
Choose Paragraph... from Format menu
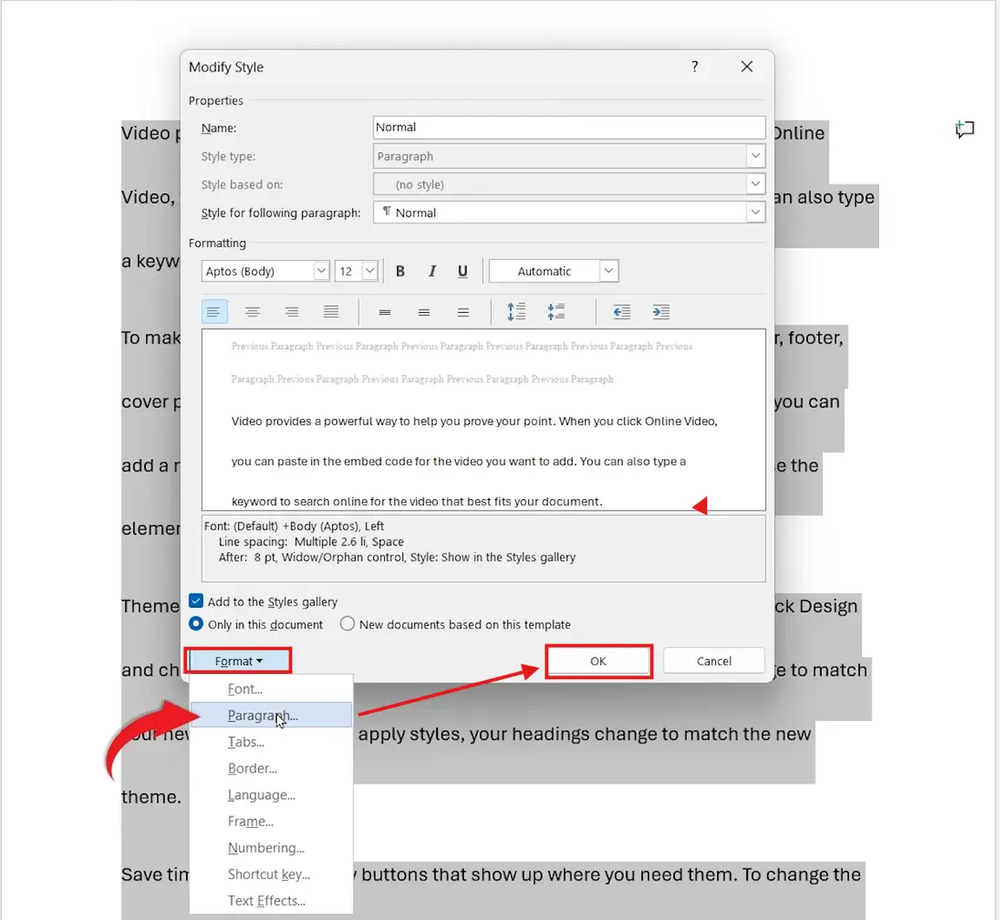pyautogui.click(x=271, y=715)
